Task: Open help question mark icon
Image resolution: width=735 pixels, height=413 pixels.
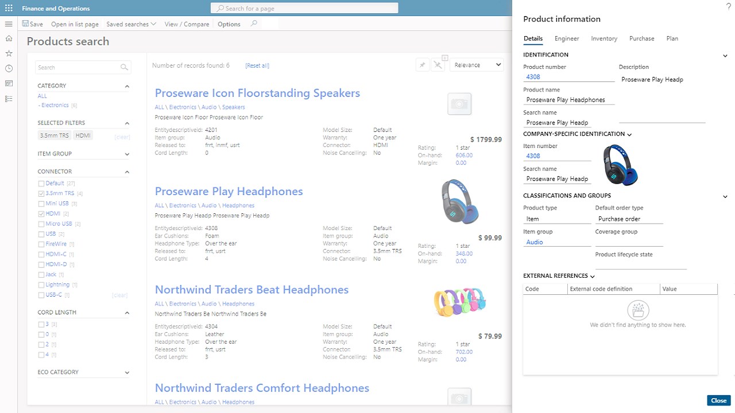Action: (729, 6)
